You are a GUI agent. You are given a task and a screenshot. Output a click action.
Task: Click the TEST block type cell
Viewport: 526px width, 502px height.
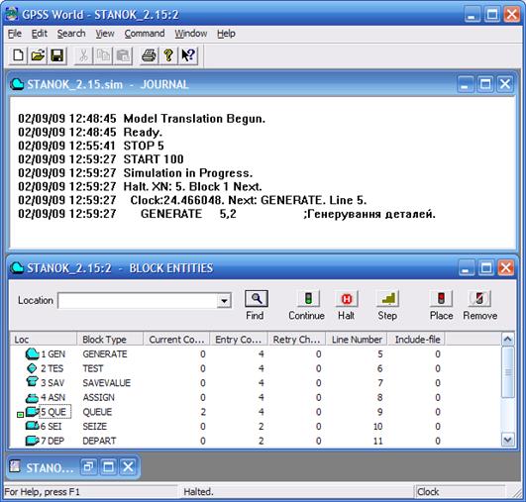tap(93, 368)
